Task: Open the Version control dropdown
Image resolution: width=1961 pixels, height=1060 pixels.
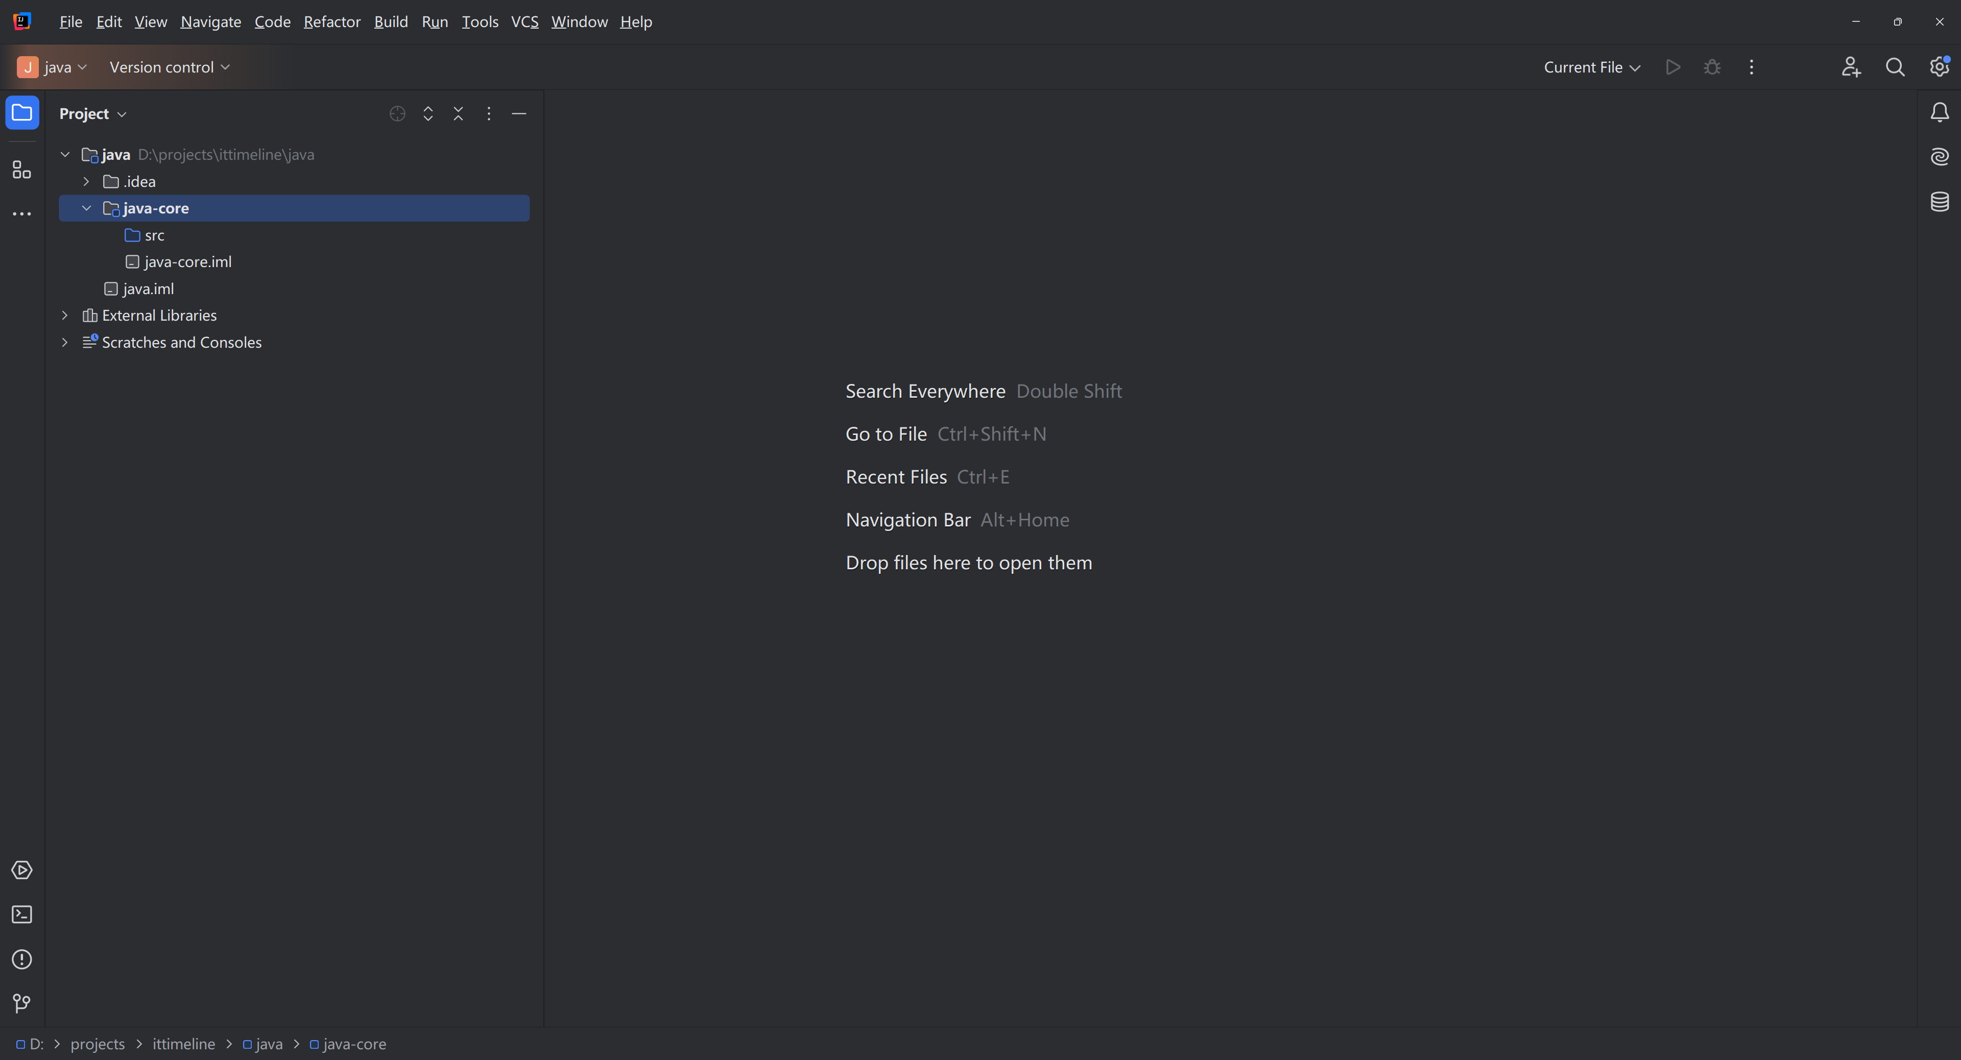Action: pyautogui.click(x=169, y=67)
